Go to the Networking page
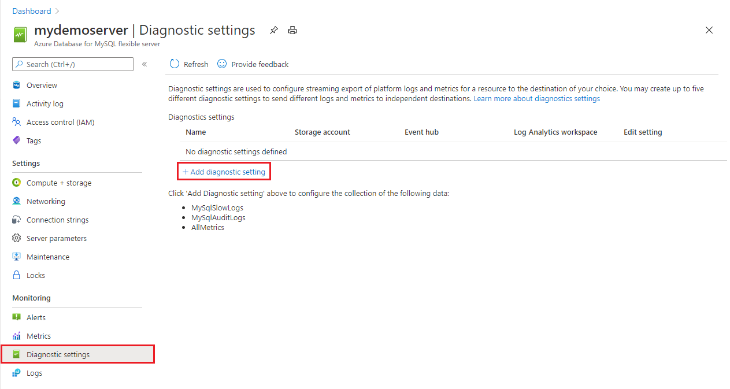 46,202
